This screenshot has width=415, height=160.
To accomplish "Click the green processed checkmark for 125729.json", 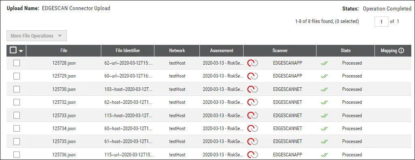I will click(x=324, y=76).
